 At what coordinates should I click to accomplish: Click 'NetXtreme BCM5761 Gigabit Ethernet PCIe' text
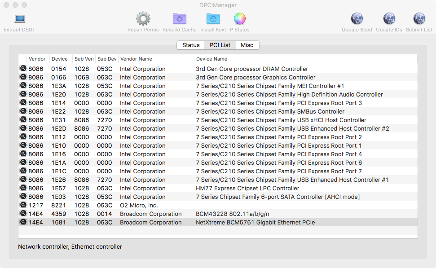pyautogui.click(x=255, y=222)
